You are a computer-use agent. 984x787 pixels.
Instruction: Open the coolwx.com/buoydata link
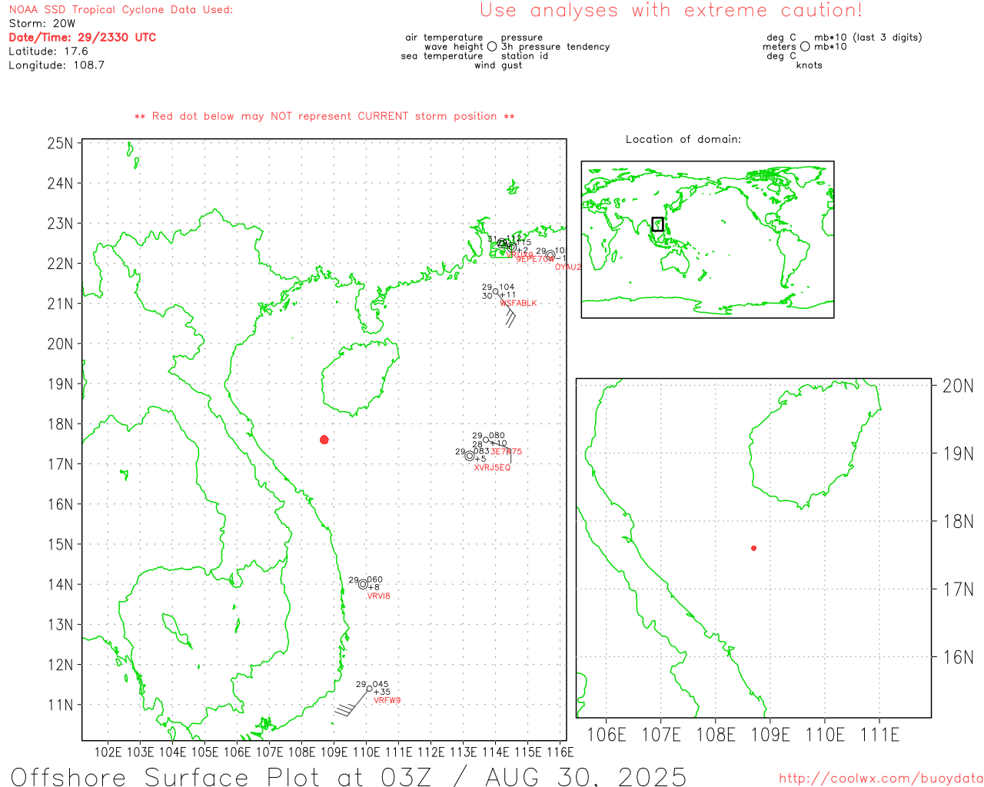click(x=881, y=779)
